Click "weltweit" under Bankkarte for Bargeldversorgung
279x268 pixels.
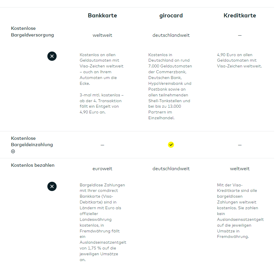[x=102, y=35]
